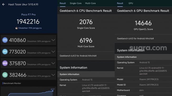This screenshot has height=96, width=172.
Task: Tap the Poco F7 Pro device name
Action: click(x=28, y=14)
